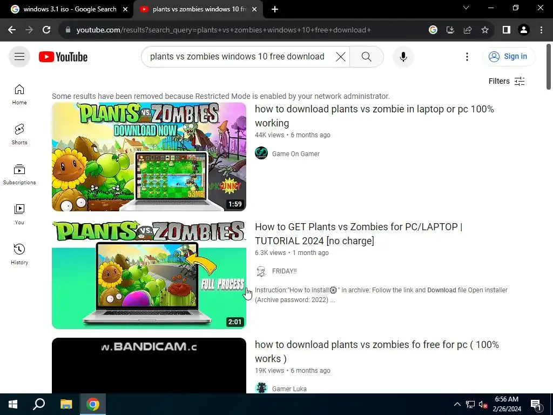Open YouTube settings three-dot menu
This screenshot has height=415, width=553.
coord(467,56)
